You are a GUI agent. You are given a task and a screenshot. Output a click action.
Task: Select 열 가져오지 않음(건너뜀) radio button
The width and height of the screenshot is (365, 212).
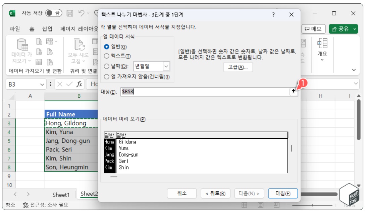pyautogui.click(x=106, y=77)
